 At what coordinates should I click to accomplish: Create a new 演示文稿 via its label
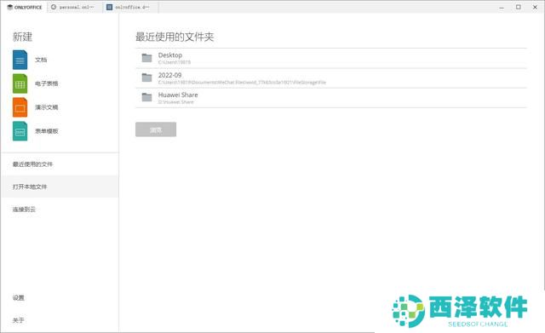click(x=47, y=107)
